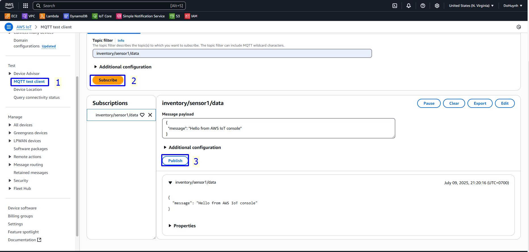Toggle the side navigation hamburger menu
This screenshot has width=529, height=252.
9,27
